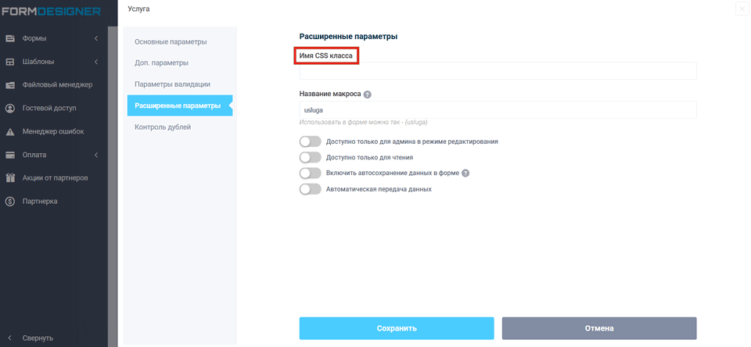This screenshot has height=347, width=751.
Task: Enable 'Автоматическая передача данных' toggle
Action: pyautogui.click(x=311, y=189)
